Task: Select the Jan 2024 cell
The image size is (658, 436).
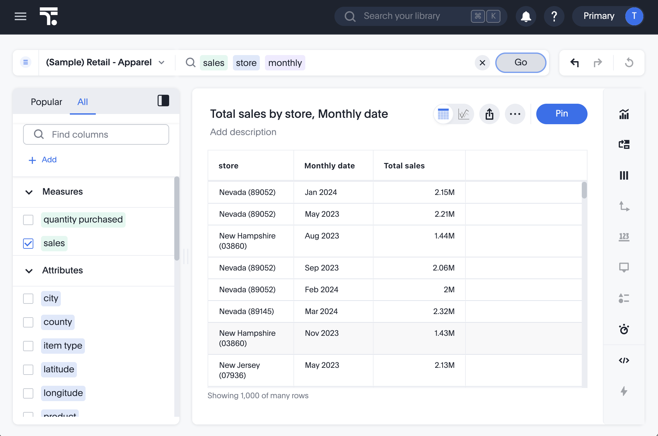Action: point(333,192)
